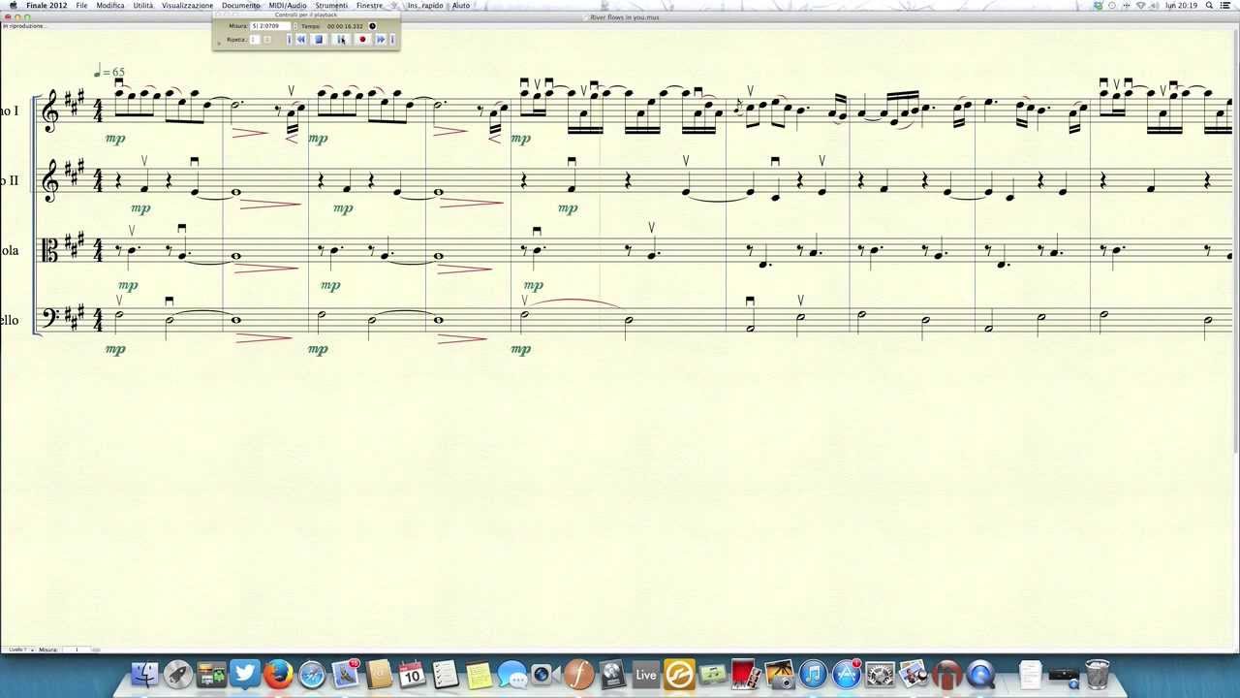
Task: Stop playback with the square stop button
Action: click(x=319, y=39)
